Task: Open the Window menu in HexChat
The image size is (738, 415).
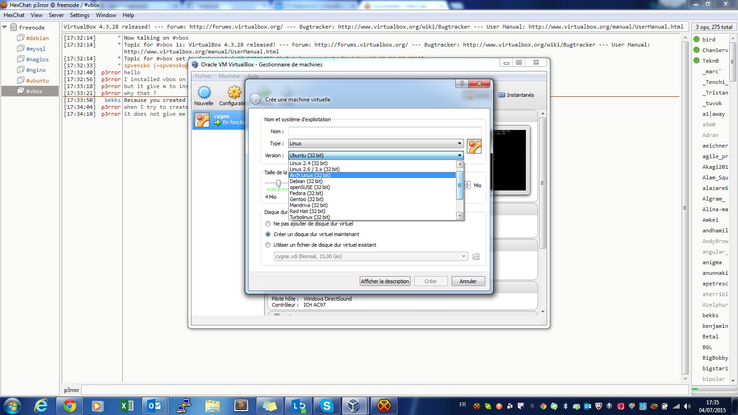Action: tap(106, 15)
